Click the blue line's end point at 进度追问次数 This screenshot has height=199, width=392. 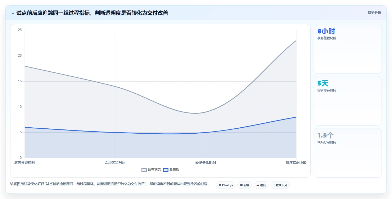(x=296, y=117)
